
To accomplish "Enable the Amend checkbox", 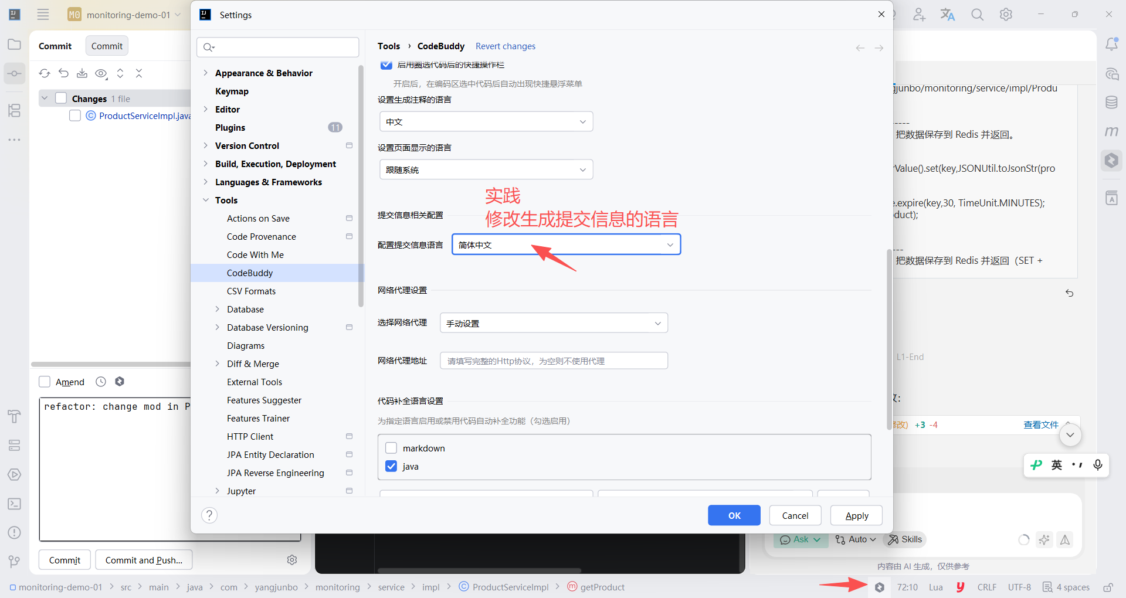I will (x=45, y=382).
